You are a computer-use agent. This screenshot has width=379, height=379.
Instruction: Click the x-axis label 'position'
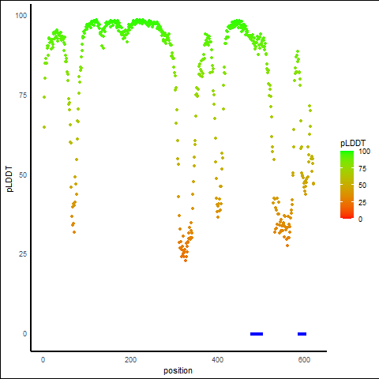[x=178, y=370]
